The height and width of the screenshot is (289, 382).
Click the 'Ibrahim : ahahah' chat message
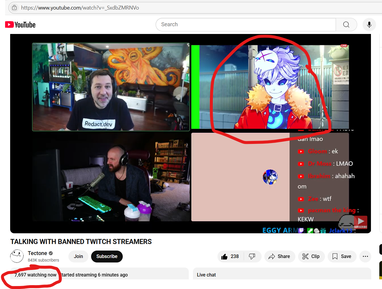tap(326, 176)
